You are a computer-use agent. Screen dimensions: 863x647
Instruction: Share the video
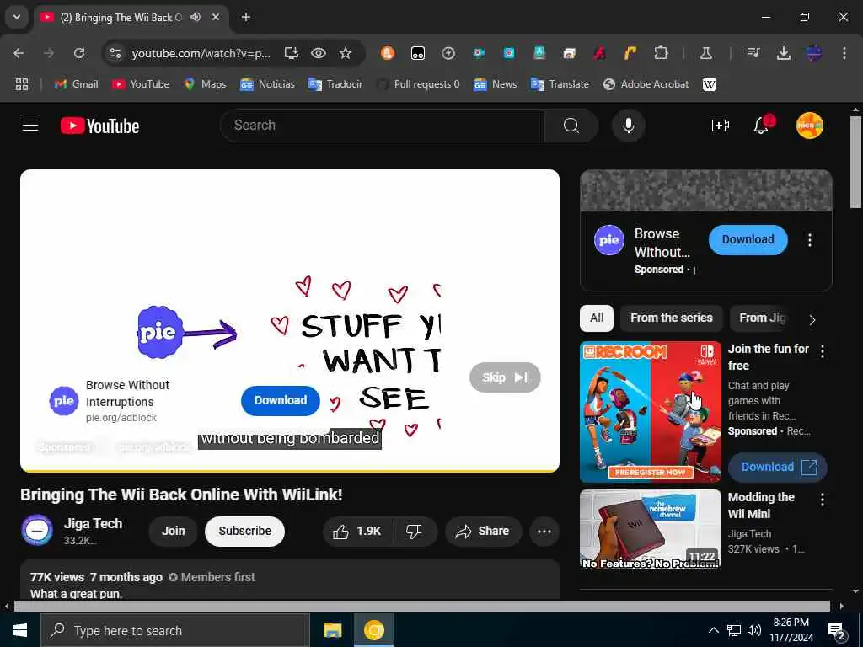click(483, 531)
